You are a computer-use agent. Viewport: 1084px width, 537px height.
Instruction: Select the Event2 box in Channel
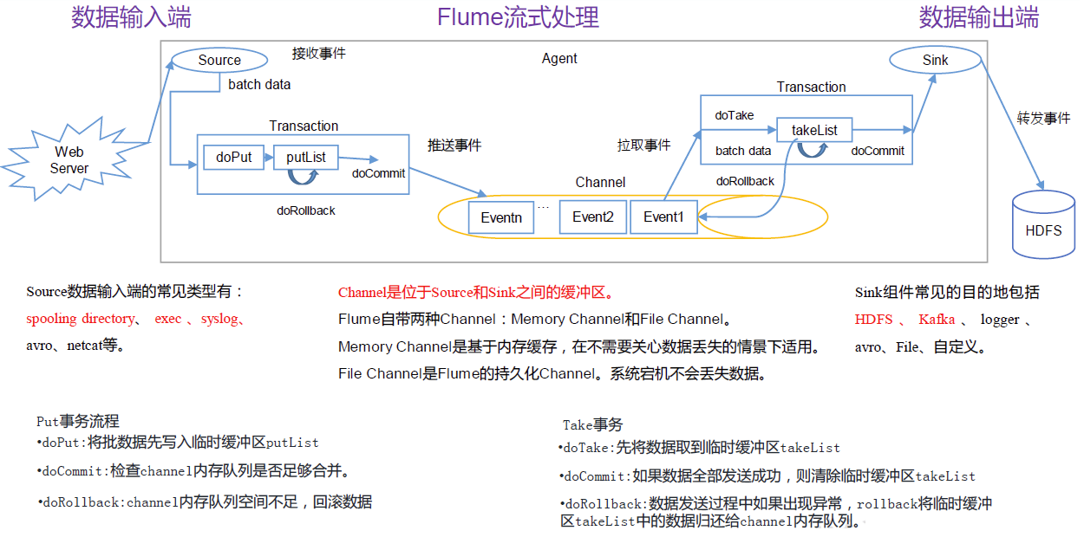tap(592, 217)
